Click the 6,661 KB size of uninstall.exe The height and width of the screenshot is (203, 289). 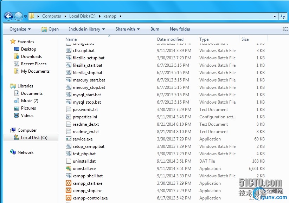tap(257, 168)
